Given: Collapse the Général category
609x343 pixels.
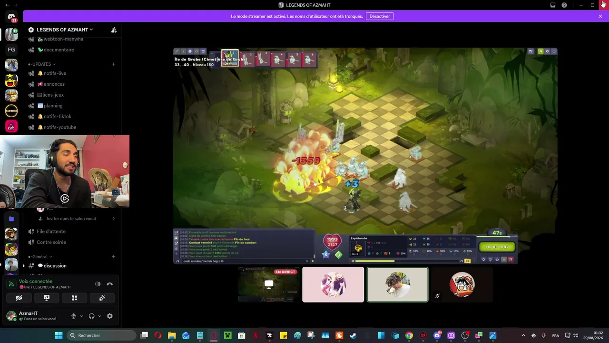Looking at the screenshot, I should click(x=40, y=257).
